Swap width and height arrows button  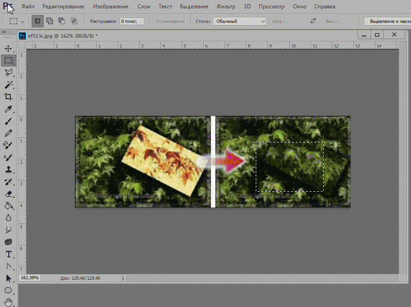click(x=313, y=21)
